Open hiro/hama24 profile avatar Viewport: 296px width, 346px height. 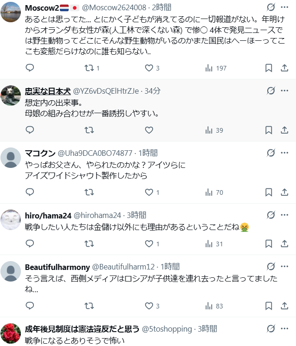coord(11,220)
